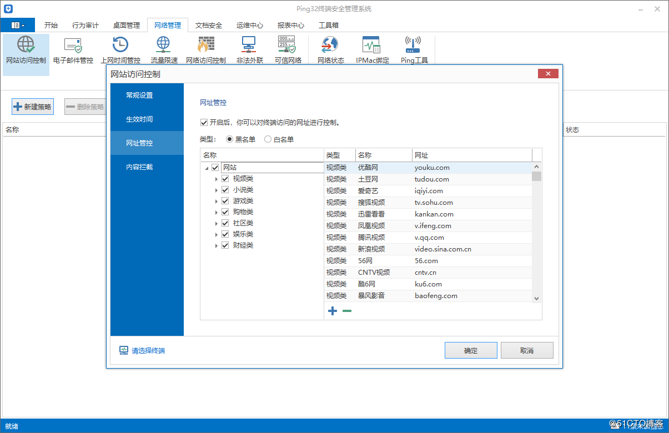This screenshot has width=669, height=433.
Task: Uncheck the 购物类 checkbox
Action: (x=225, y=212)
